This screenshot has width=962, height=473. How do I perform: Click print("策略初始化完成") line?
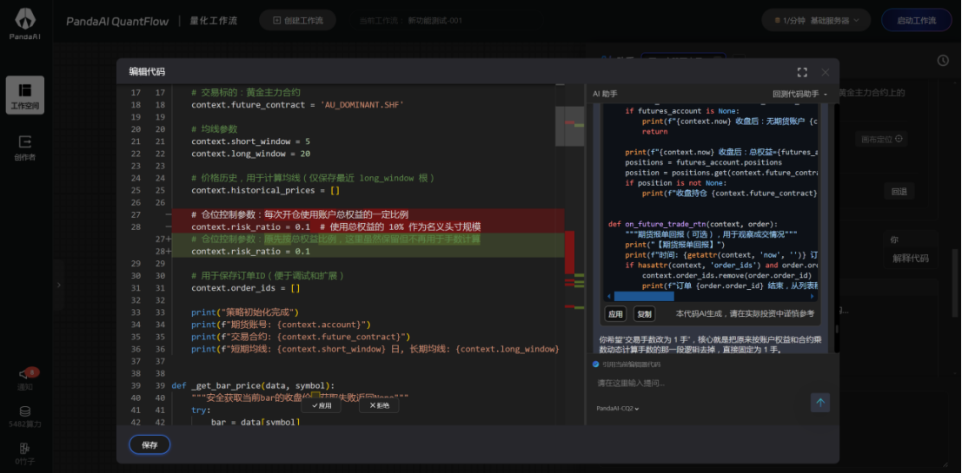[245, 312]
